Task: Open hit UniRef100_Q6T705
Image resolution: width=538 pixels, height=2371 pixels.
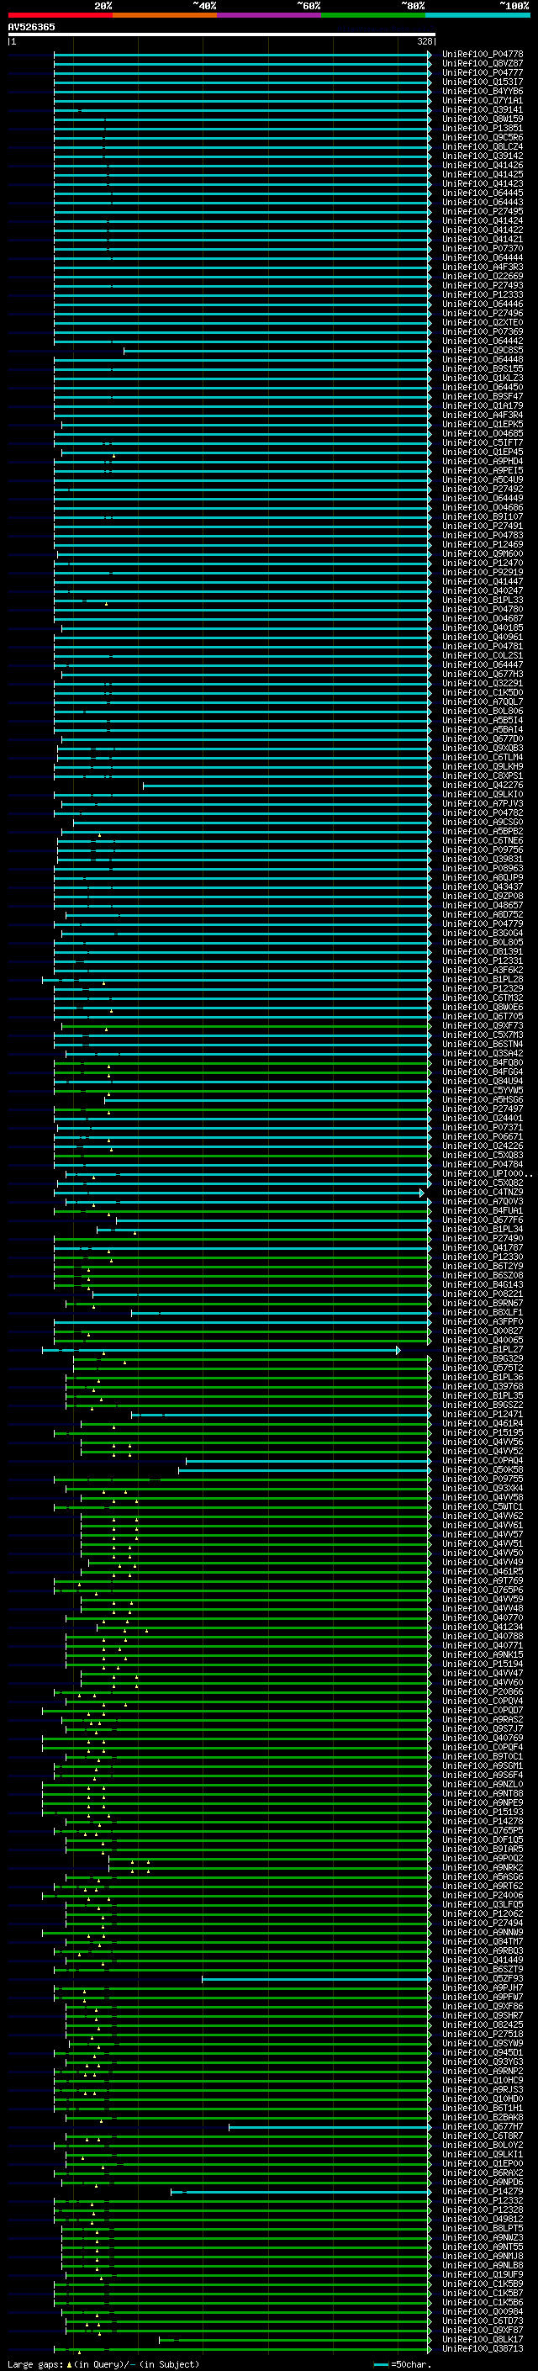Action: 483,1016
